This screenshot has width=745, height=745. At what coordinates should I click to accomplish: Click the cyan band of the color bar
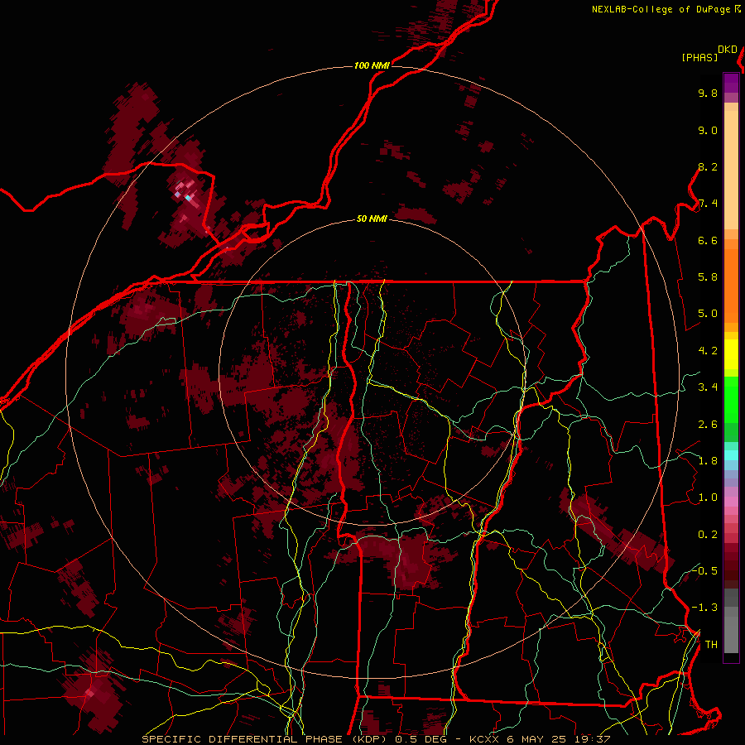(731, 455)
